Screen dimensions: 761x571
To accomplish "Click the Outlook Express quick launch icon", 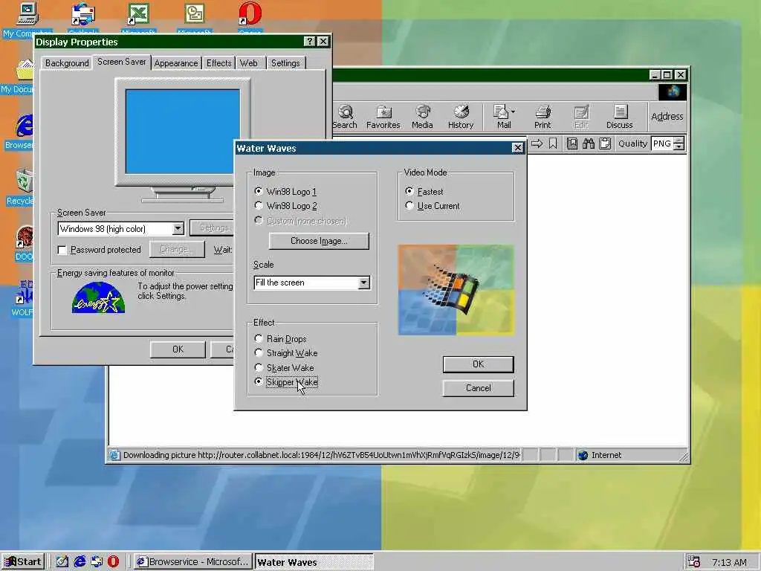I will [x=97, y=562].
